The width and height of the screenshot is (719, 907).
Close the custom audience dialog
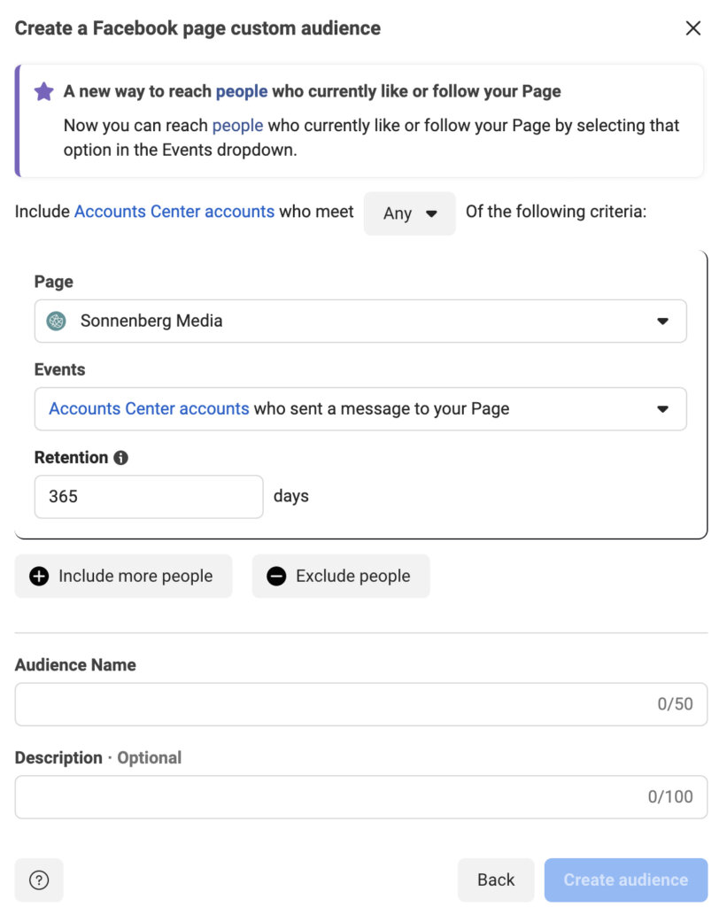pos(695,27)
